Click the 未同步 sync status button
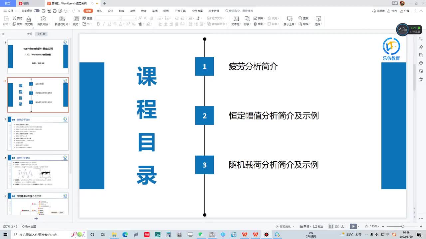Image resolution: width=426 pixels, height=239 pixels. click(x=378, y=11)
